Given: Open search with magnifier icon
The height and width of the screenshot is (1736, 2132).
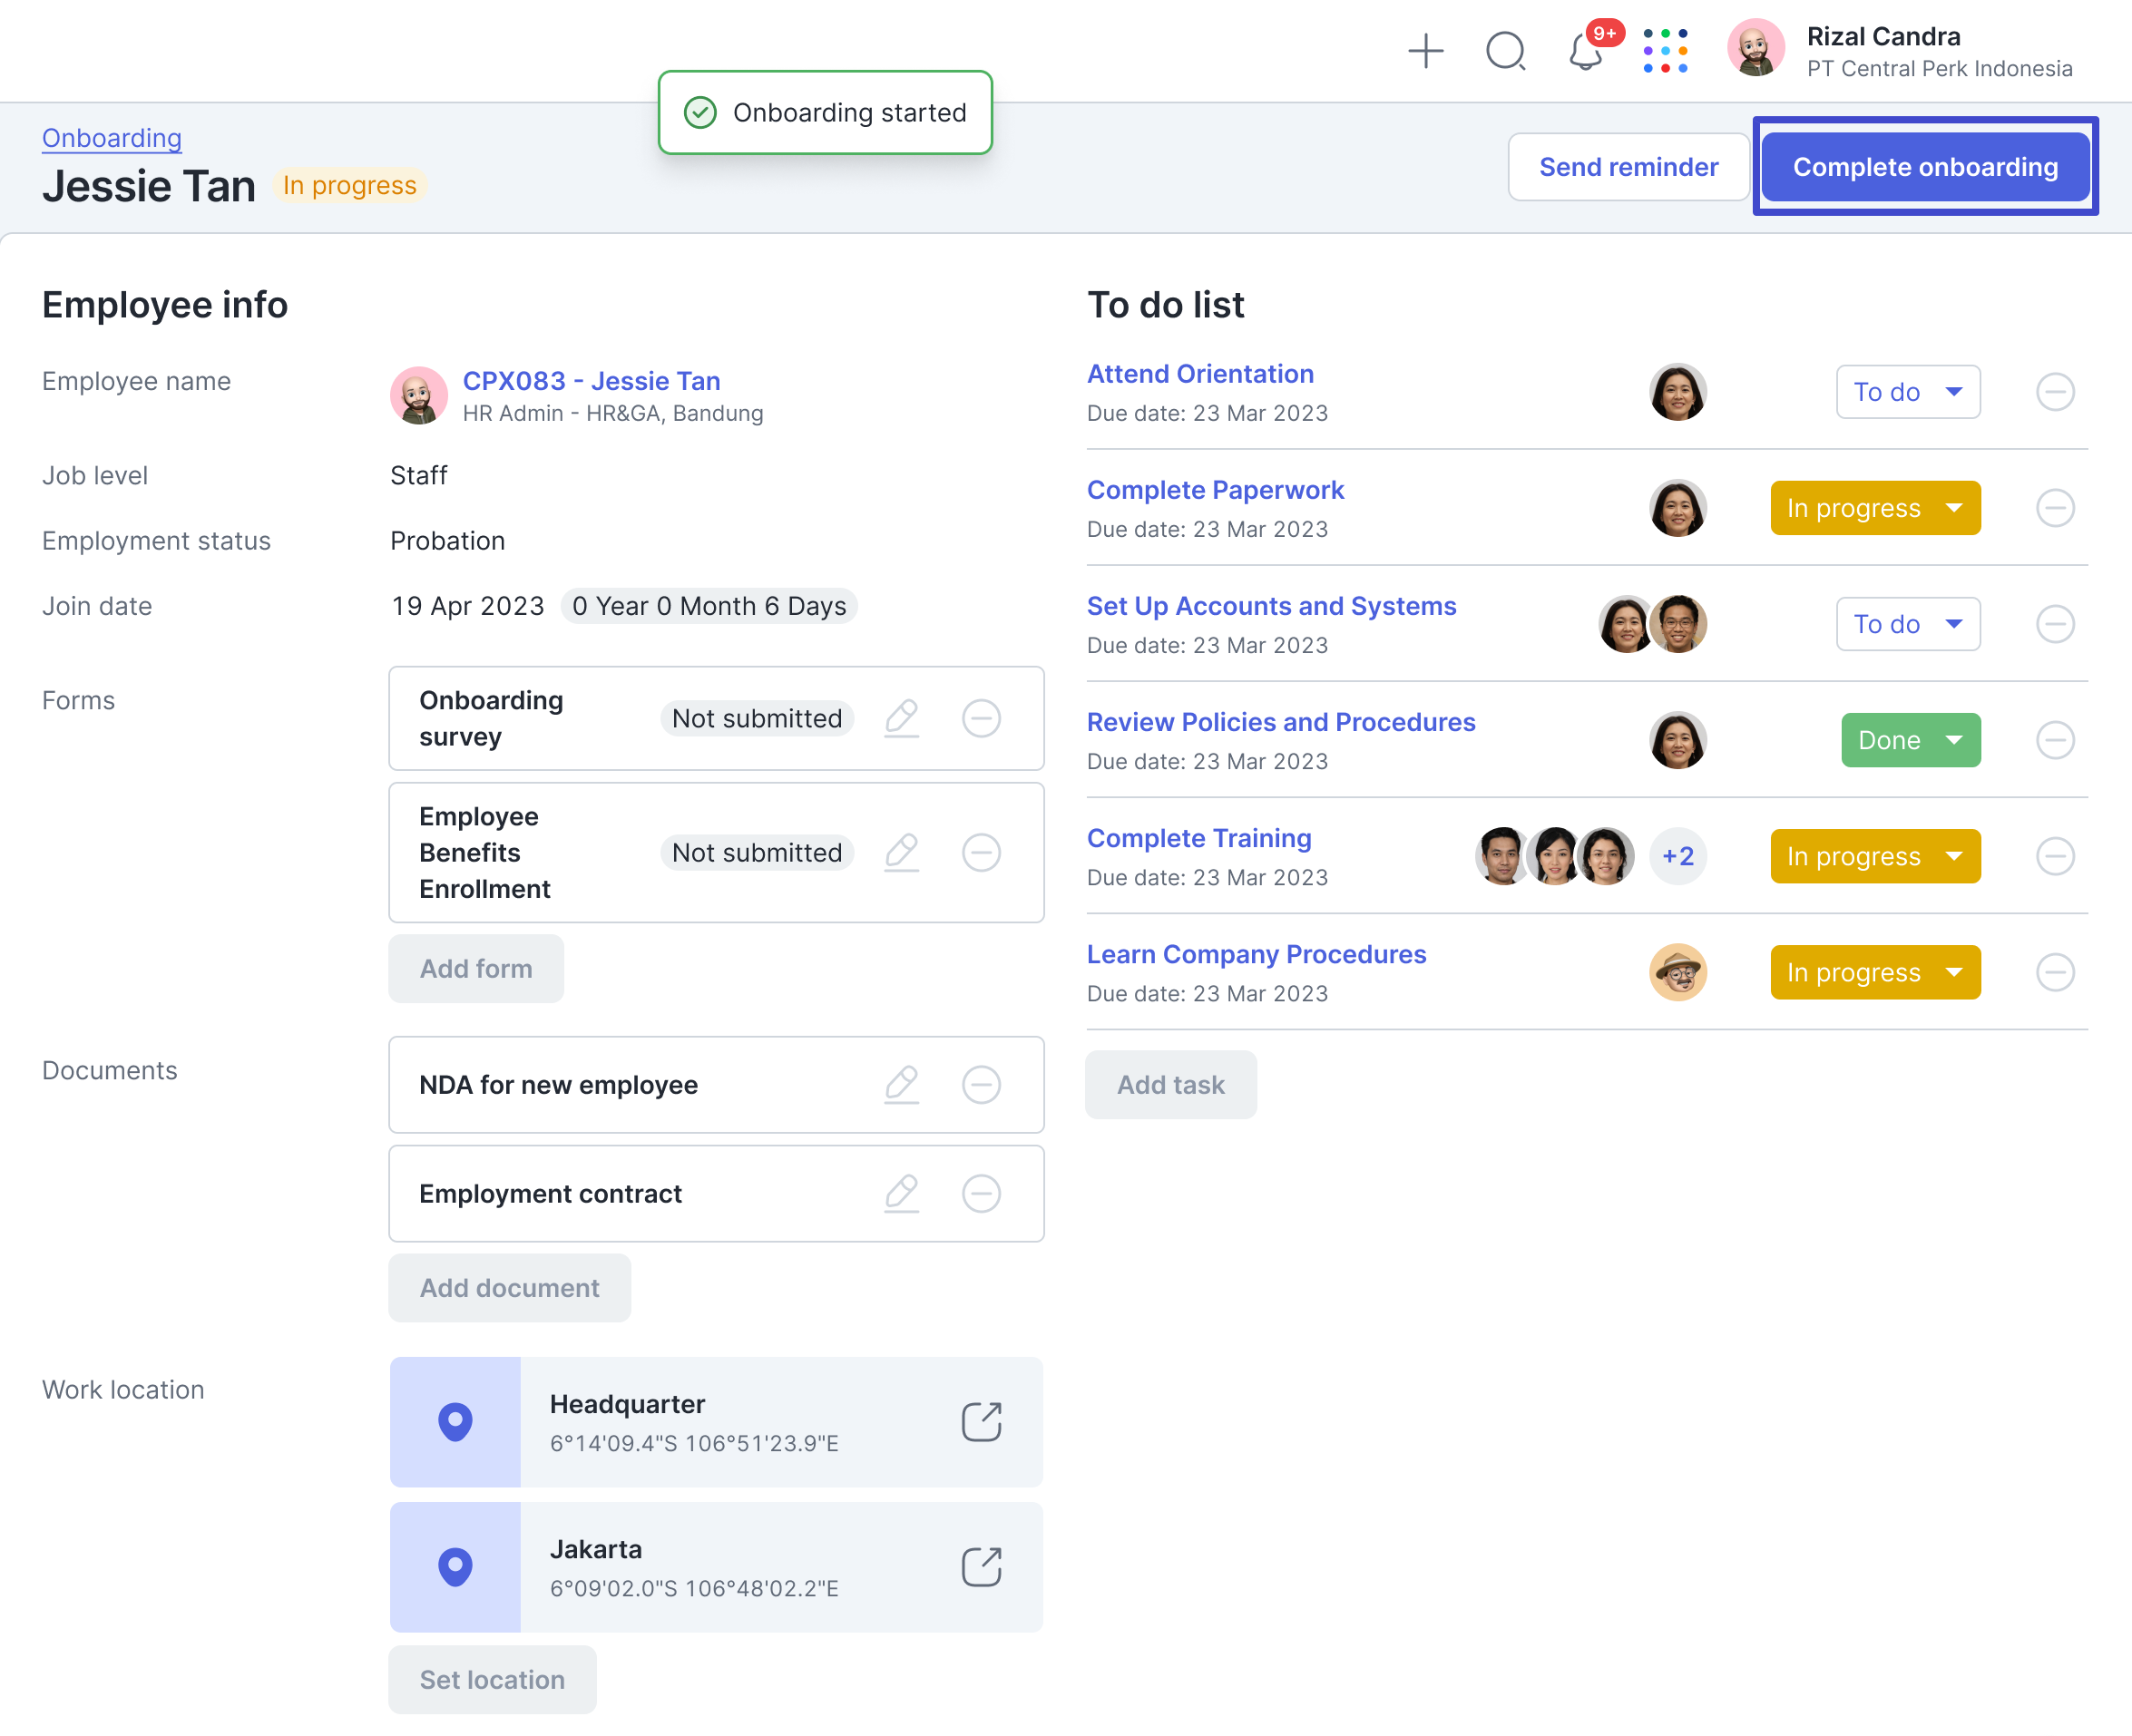Looking at the screenshot, I should (1505, 50).
